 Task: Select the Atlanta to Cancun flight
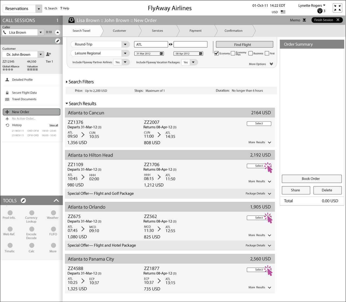259,123
